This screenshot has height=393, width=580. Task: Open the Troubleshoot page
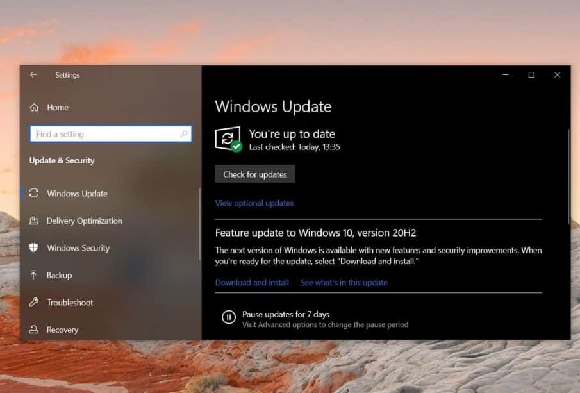[x=70, y=303]
